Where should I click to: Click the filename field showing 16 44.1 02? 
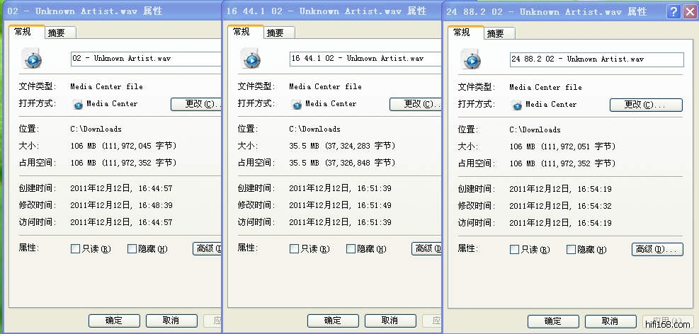pos(365,59)
